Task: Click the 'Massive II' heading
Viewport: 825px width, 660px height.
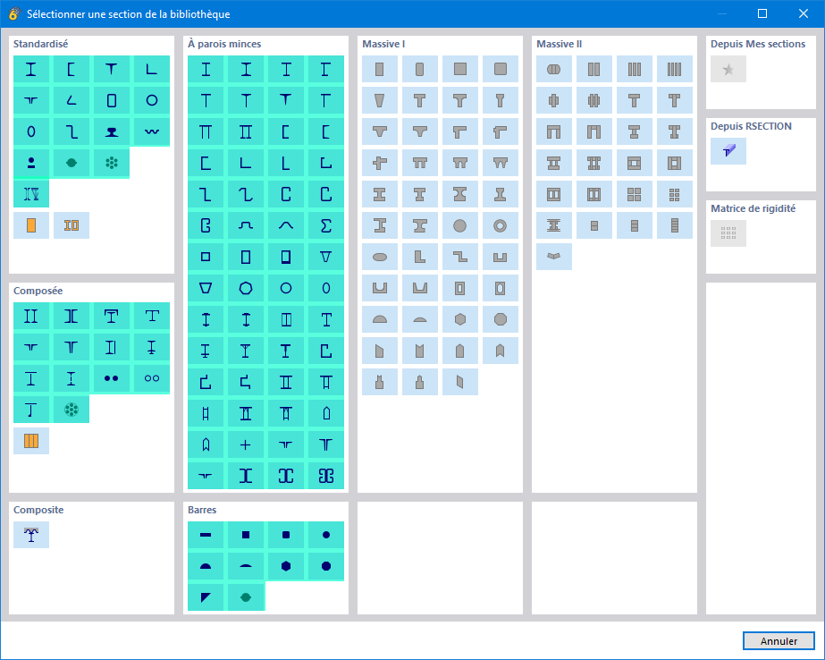Action: click(x=559, y=44)
